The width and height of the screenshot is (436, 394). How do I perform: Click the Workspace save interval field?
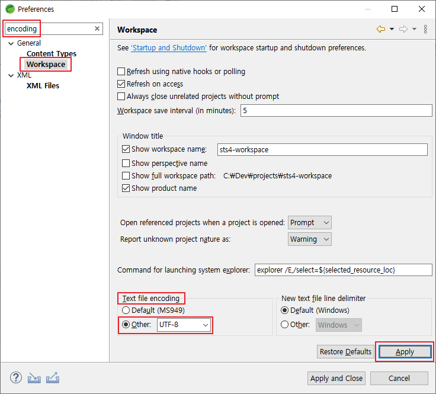[x=336, y=111]
